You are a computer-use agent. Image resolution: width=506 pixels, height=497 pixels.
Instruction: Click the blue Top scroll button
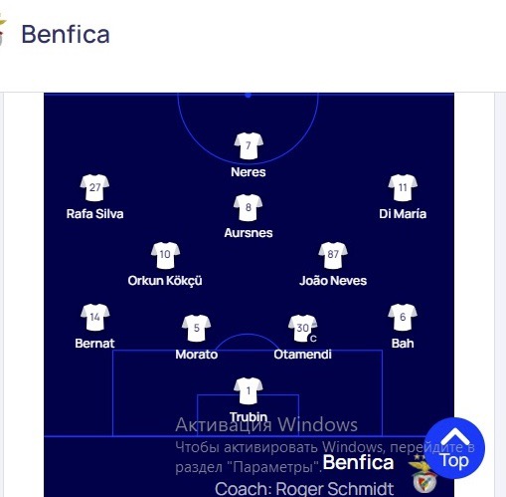pos(454,448)
